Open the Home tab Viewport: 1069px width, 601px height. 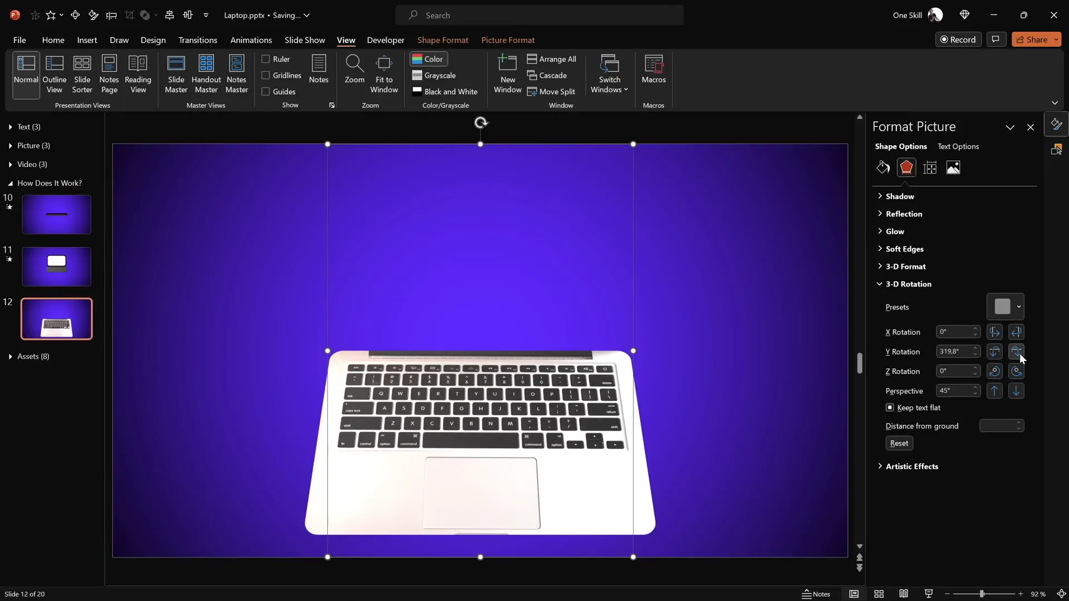coord(53,40)
